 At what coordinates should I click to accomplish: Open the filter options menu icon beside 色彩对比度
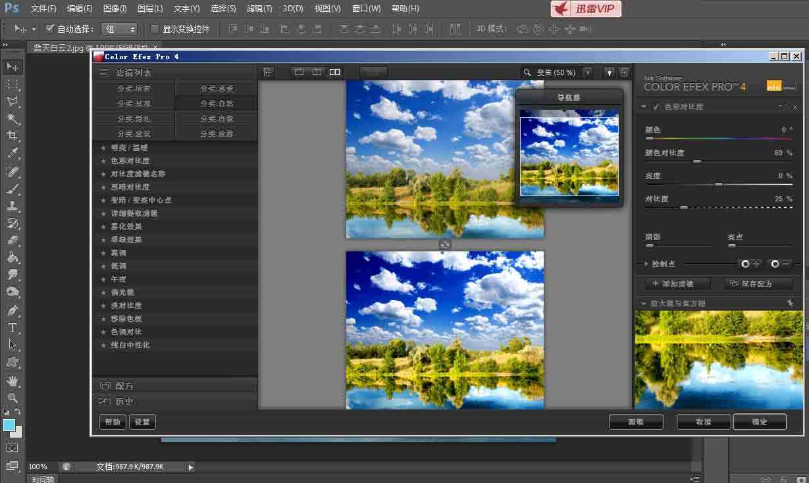click(x=783, y=107)
